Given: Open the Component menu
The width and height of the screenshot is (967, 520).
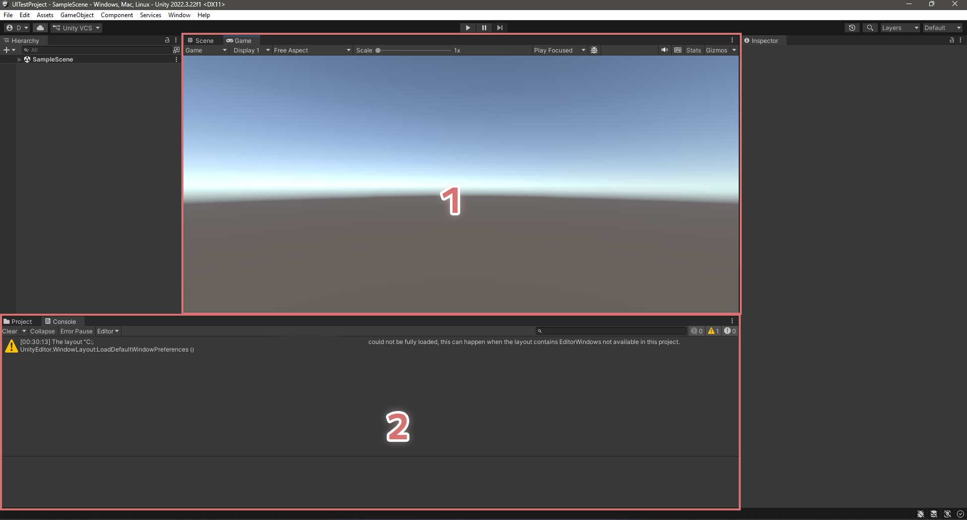Looking at the screenshot, I should click(x=117, y=15).
